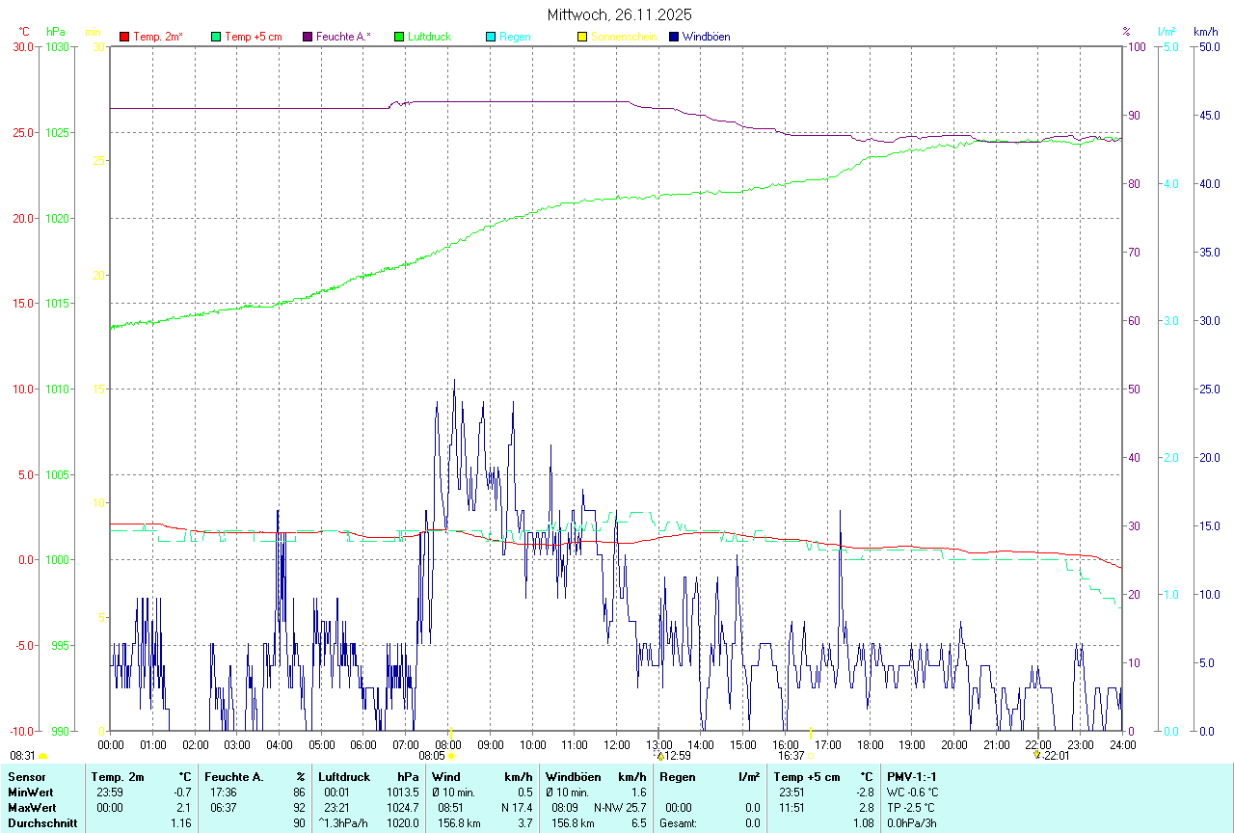Viewport: 1234px width, 833px height.
Task: Click the red Temp. 2m legend swatch
Action: coord(124,37)
